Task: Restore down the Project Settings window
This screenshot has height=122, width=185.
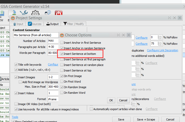Action: (x=169, y=18)
